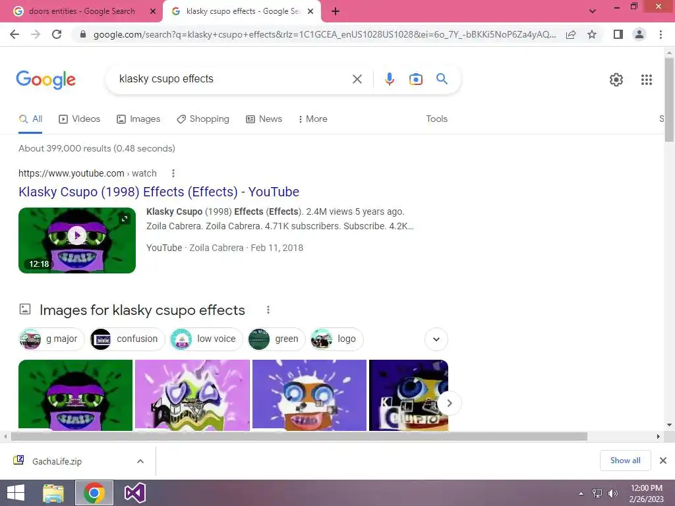Open the Chrome profile avatar
Screen dimensions: 675x506
(639, 34)
